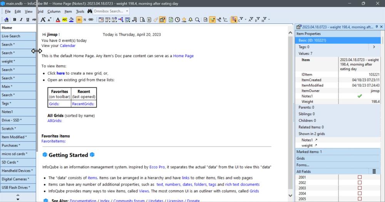Open the All Fields hamburger menu
Image resolution: width=385 pixels, height=202 pixels.
(x=374, y=171)
